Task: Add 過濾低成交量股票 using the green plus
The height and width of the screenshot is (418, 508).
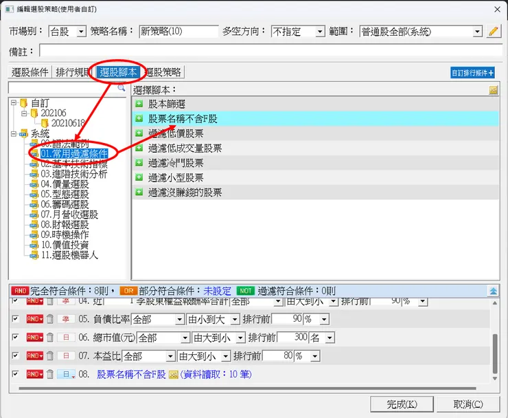Action: click(139, 148)
